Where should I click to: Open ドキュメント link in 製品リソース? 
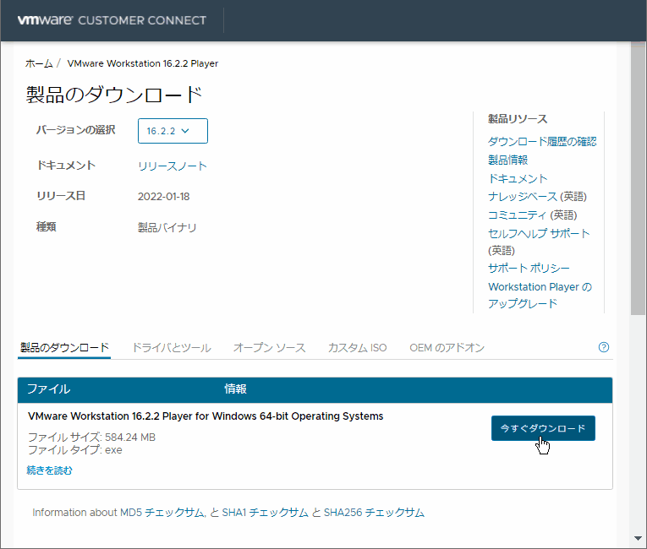click(x=518, y=178)
